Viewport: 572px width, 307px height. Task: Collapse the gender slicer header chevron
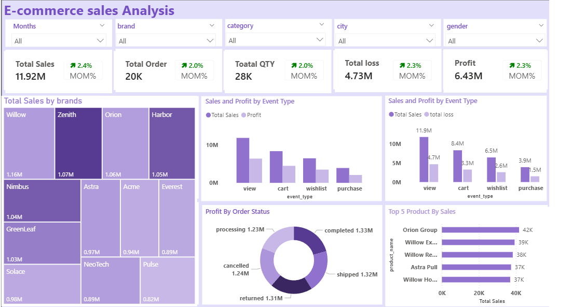point(541,25)
